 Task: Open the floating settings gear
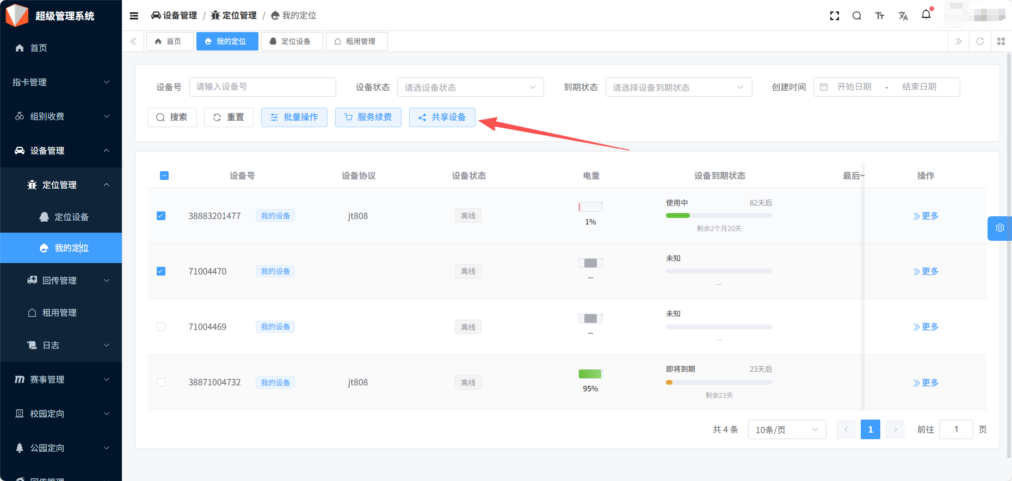coord(999,228)
